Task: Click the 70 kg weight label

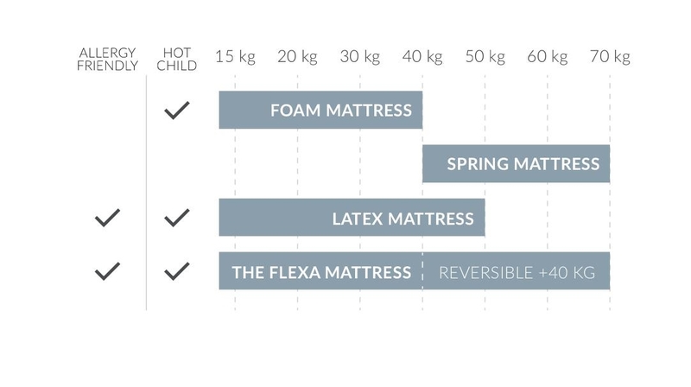Action: pos(610,57)
